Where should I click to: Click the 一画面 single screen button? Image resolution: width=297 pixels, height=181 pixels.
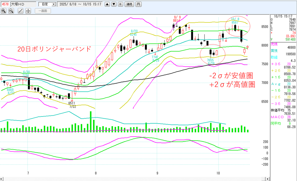coord(43,11)
